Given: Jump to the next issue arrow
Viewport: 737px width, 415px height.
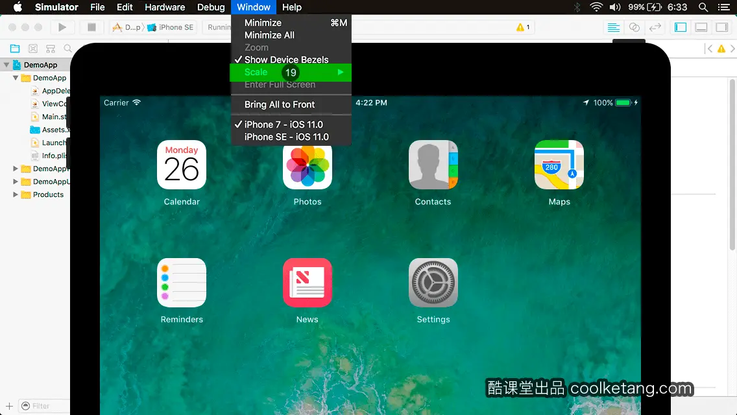Looking at the screenshot, I should (732, 49).
